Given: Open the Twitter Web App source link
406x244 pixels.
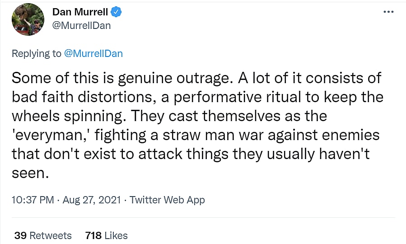Looking at the screenshot, I should (x=167, y=200).
